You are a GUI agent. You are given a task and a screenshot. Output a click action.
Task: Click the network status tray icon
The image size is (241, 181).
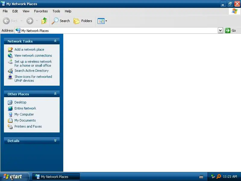[x=213, y=176]
